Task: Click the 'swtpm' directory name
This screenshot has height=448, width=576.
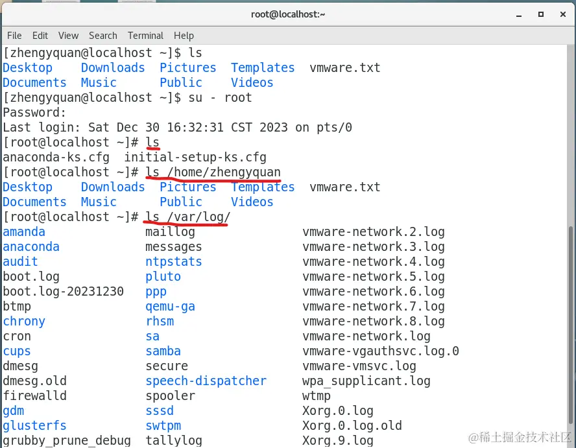Action: click(163, 426)
